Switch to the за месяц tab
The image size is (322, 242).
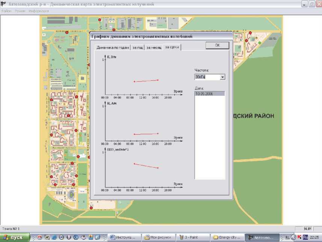click(x=154, y=48)
